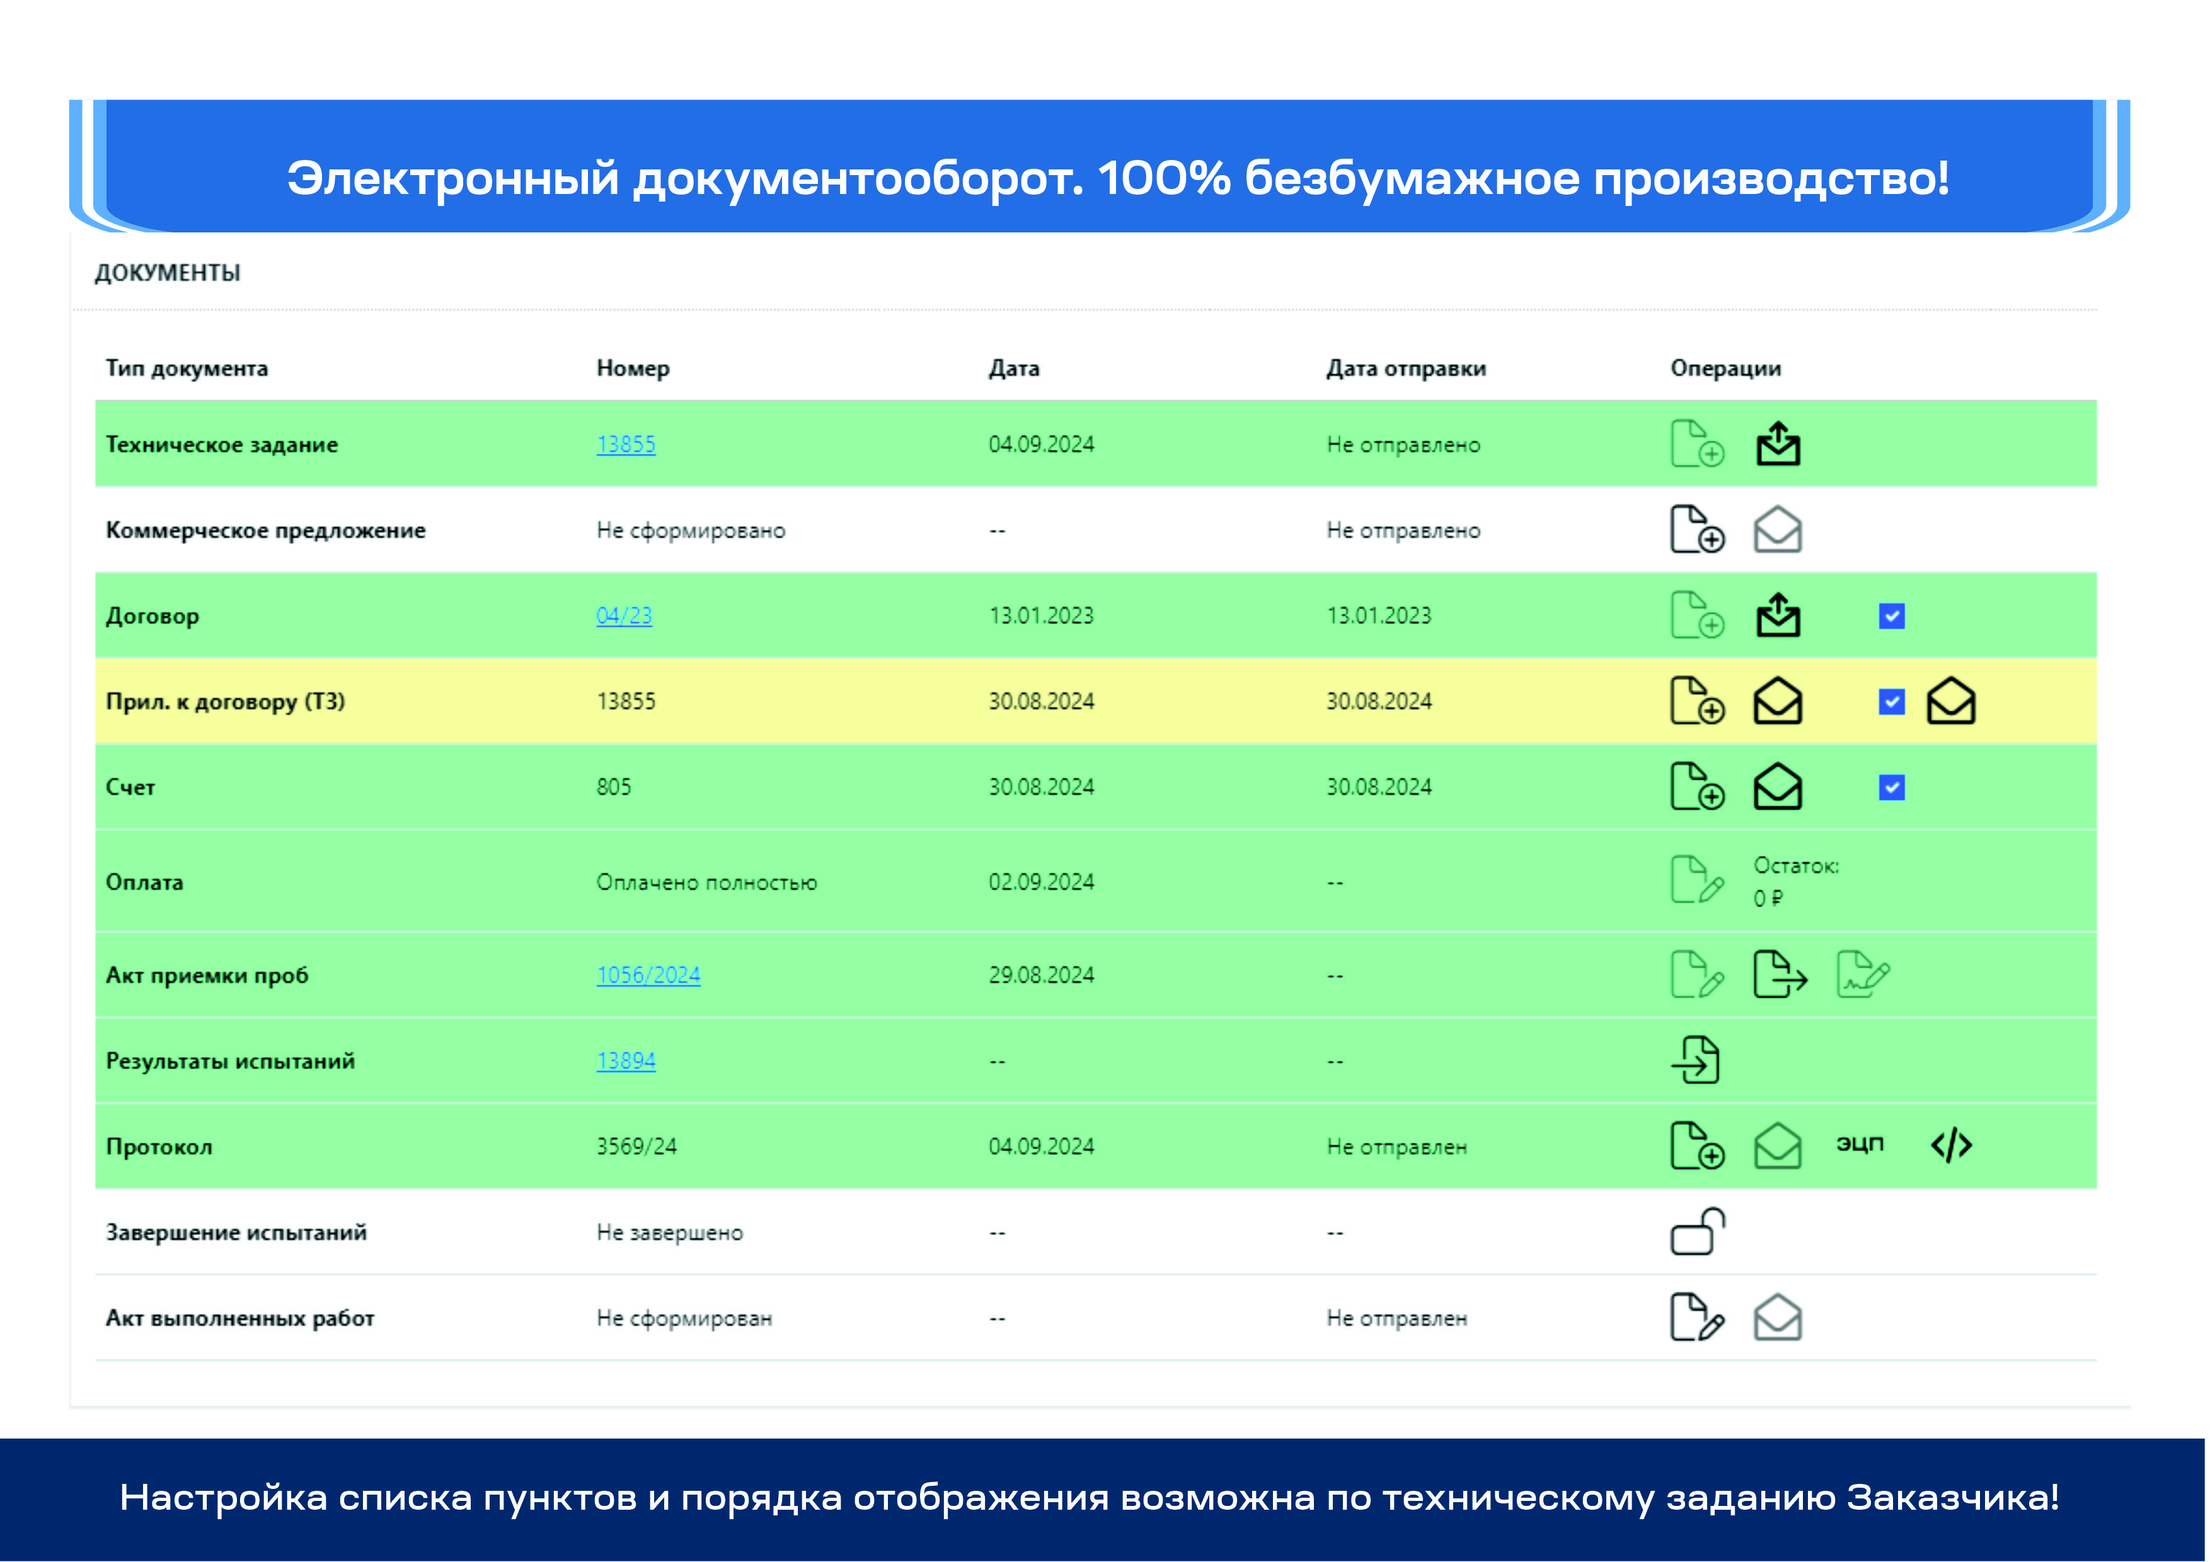Click ЭЦП signature in Протокол row
The width and height of the screenshot is (2210, 1562).
click(x=1860, y=1144)
